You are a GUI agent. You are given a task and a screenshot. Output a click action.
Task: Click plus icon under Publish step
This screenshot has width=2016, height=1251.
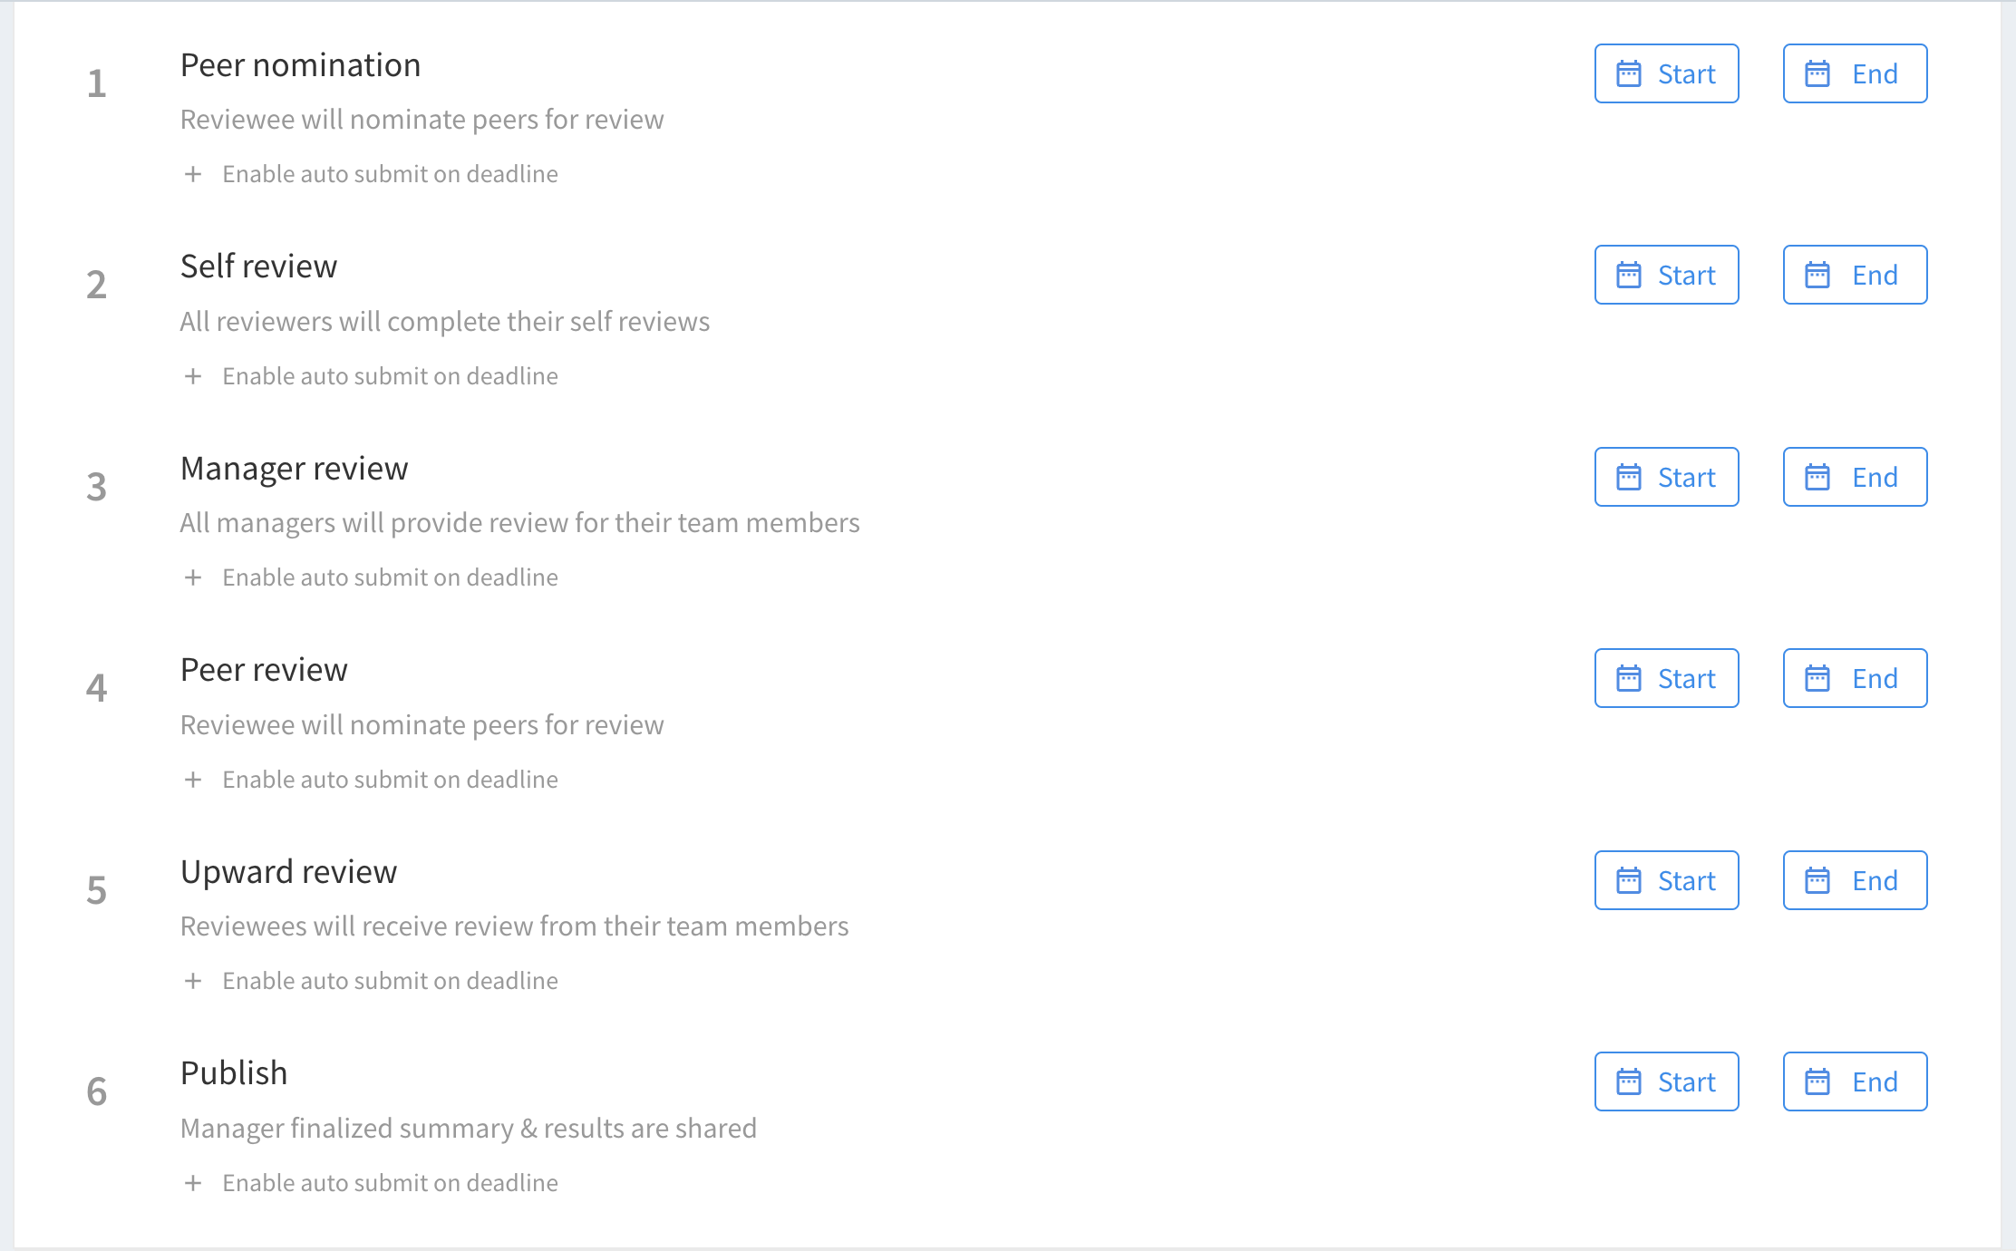pyautogui.click(x=192, y=1183)
